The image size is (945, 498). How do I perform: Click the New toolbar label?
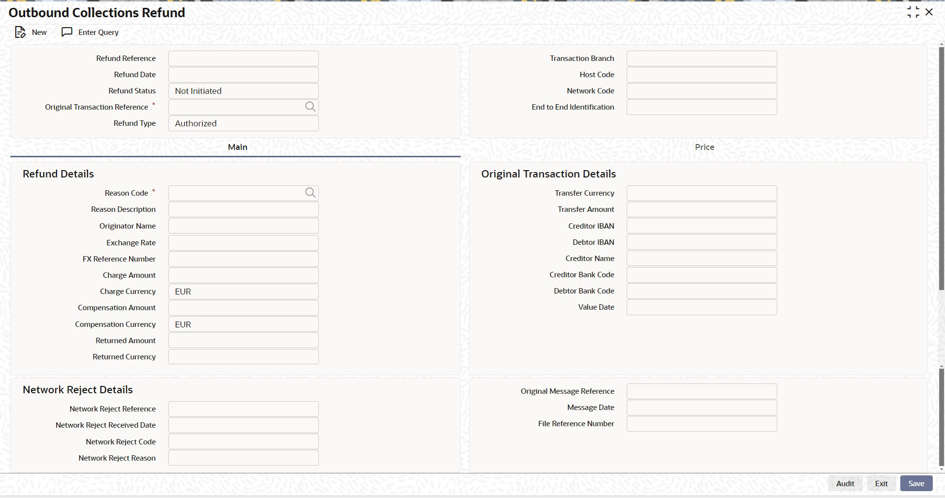pyautogui.click(x=39, y=32)
